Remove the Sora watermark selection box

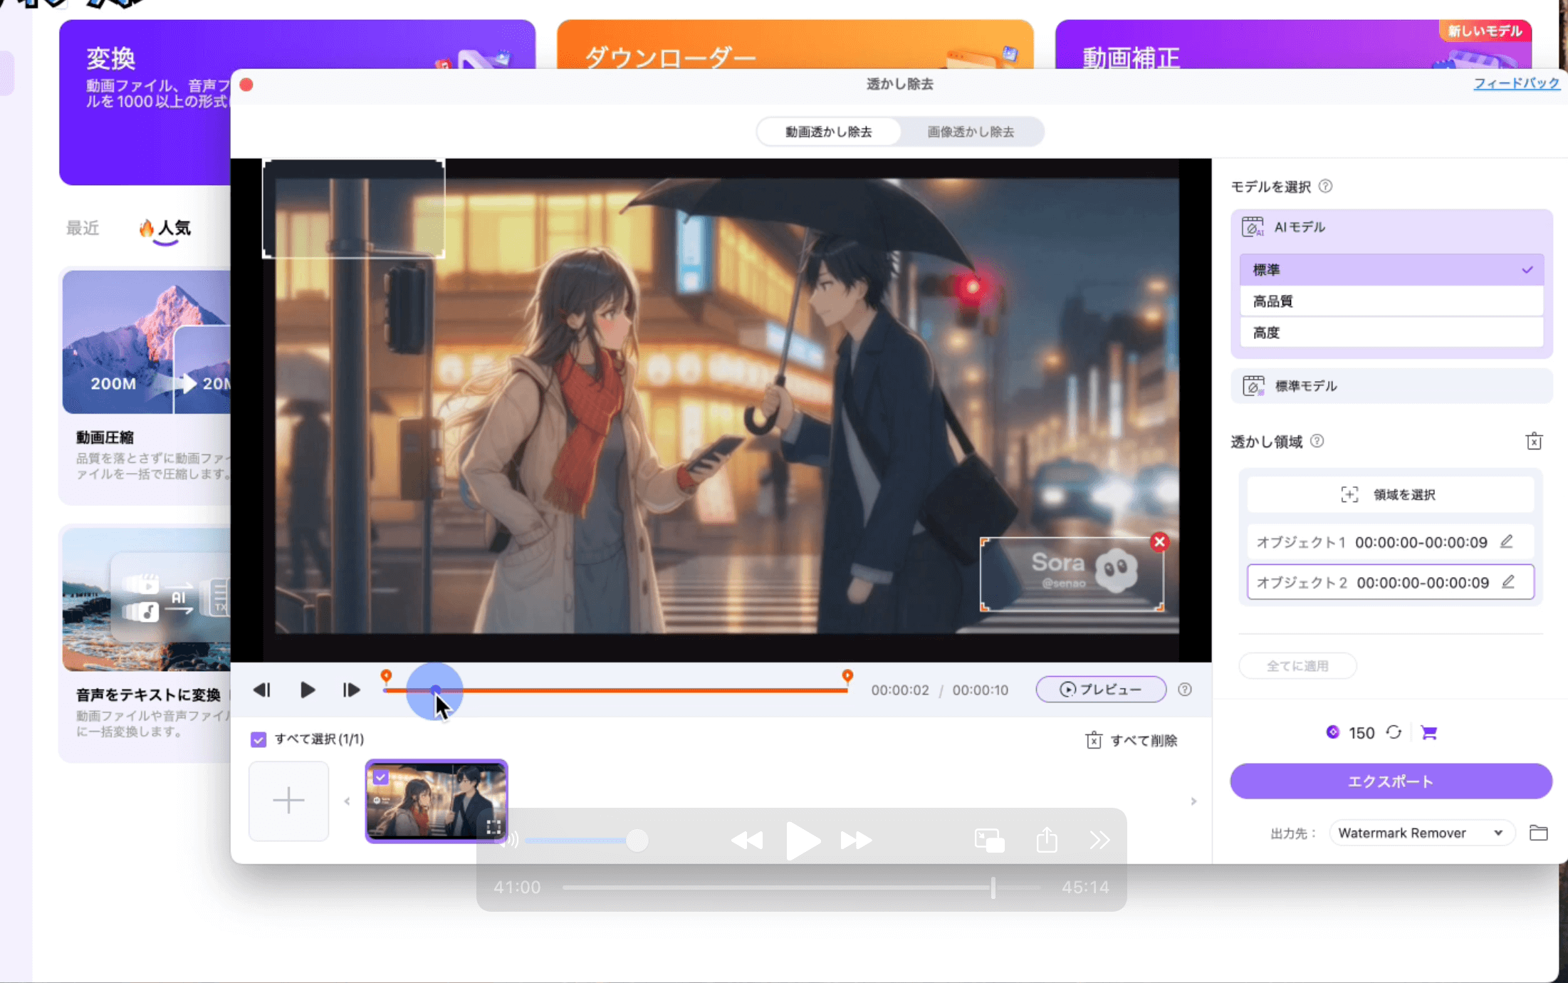1159,542
